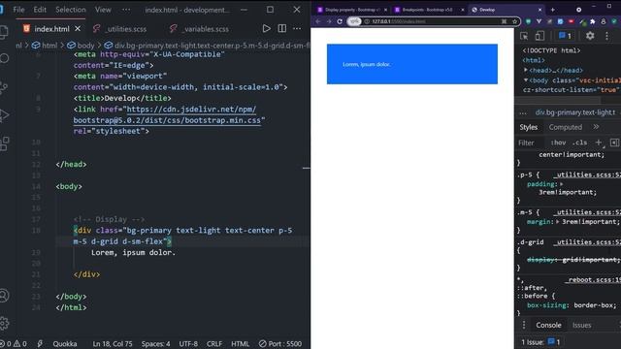Go forward in the browser
621x349 pixels.
329,21
